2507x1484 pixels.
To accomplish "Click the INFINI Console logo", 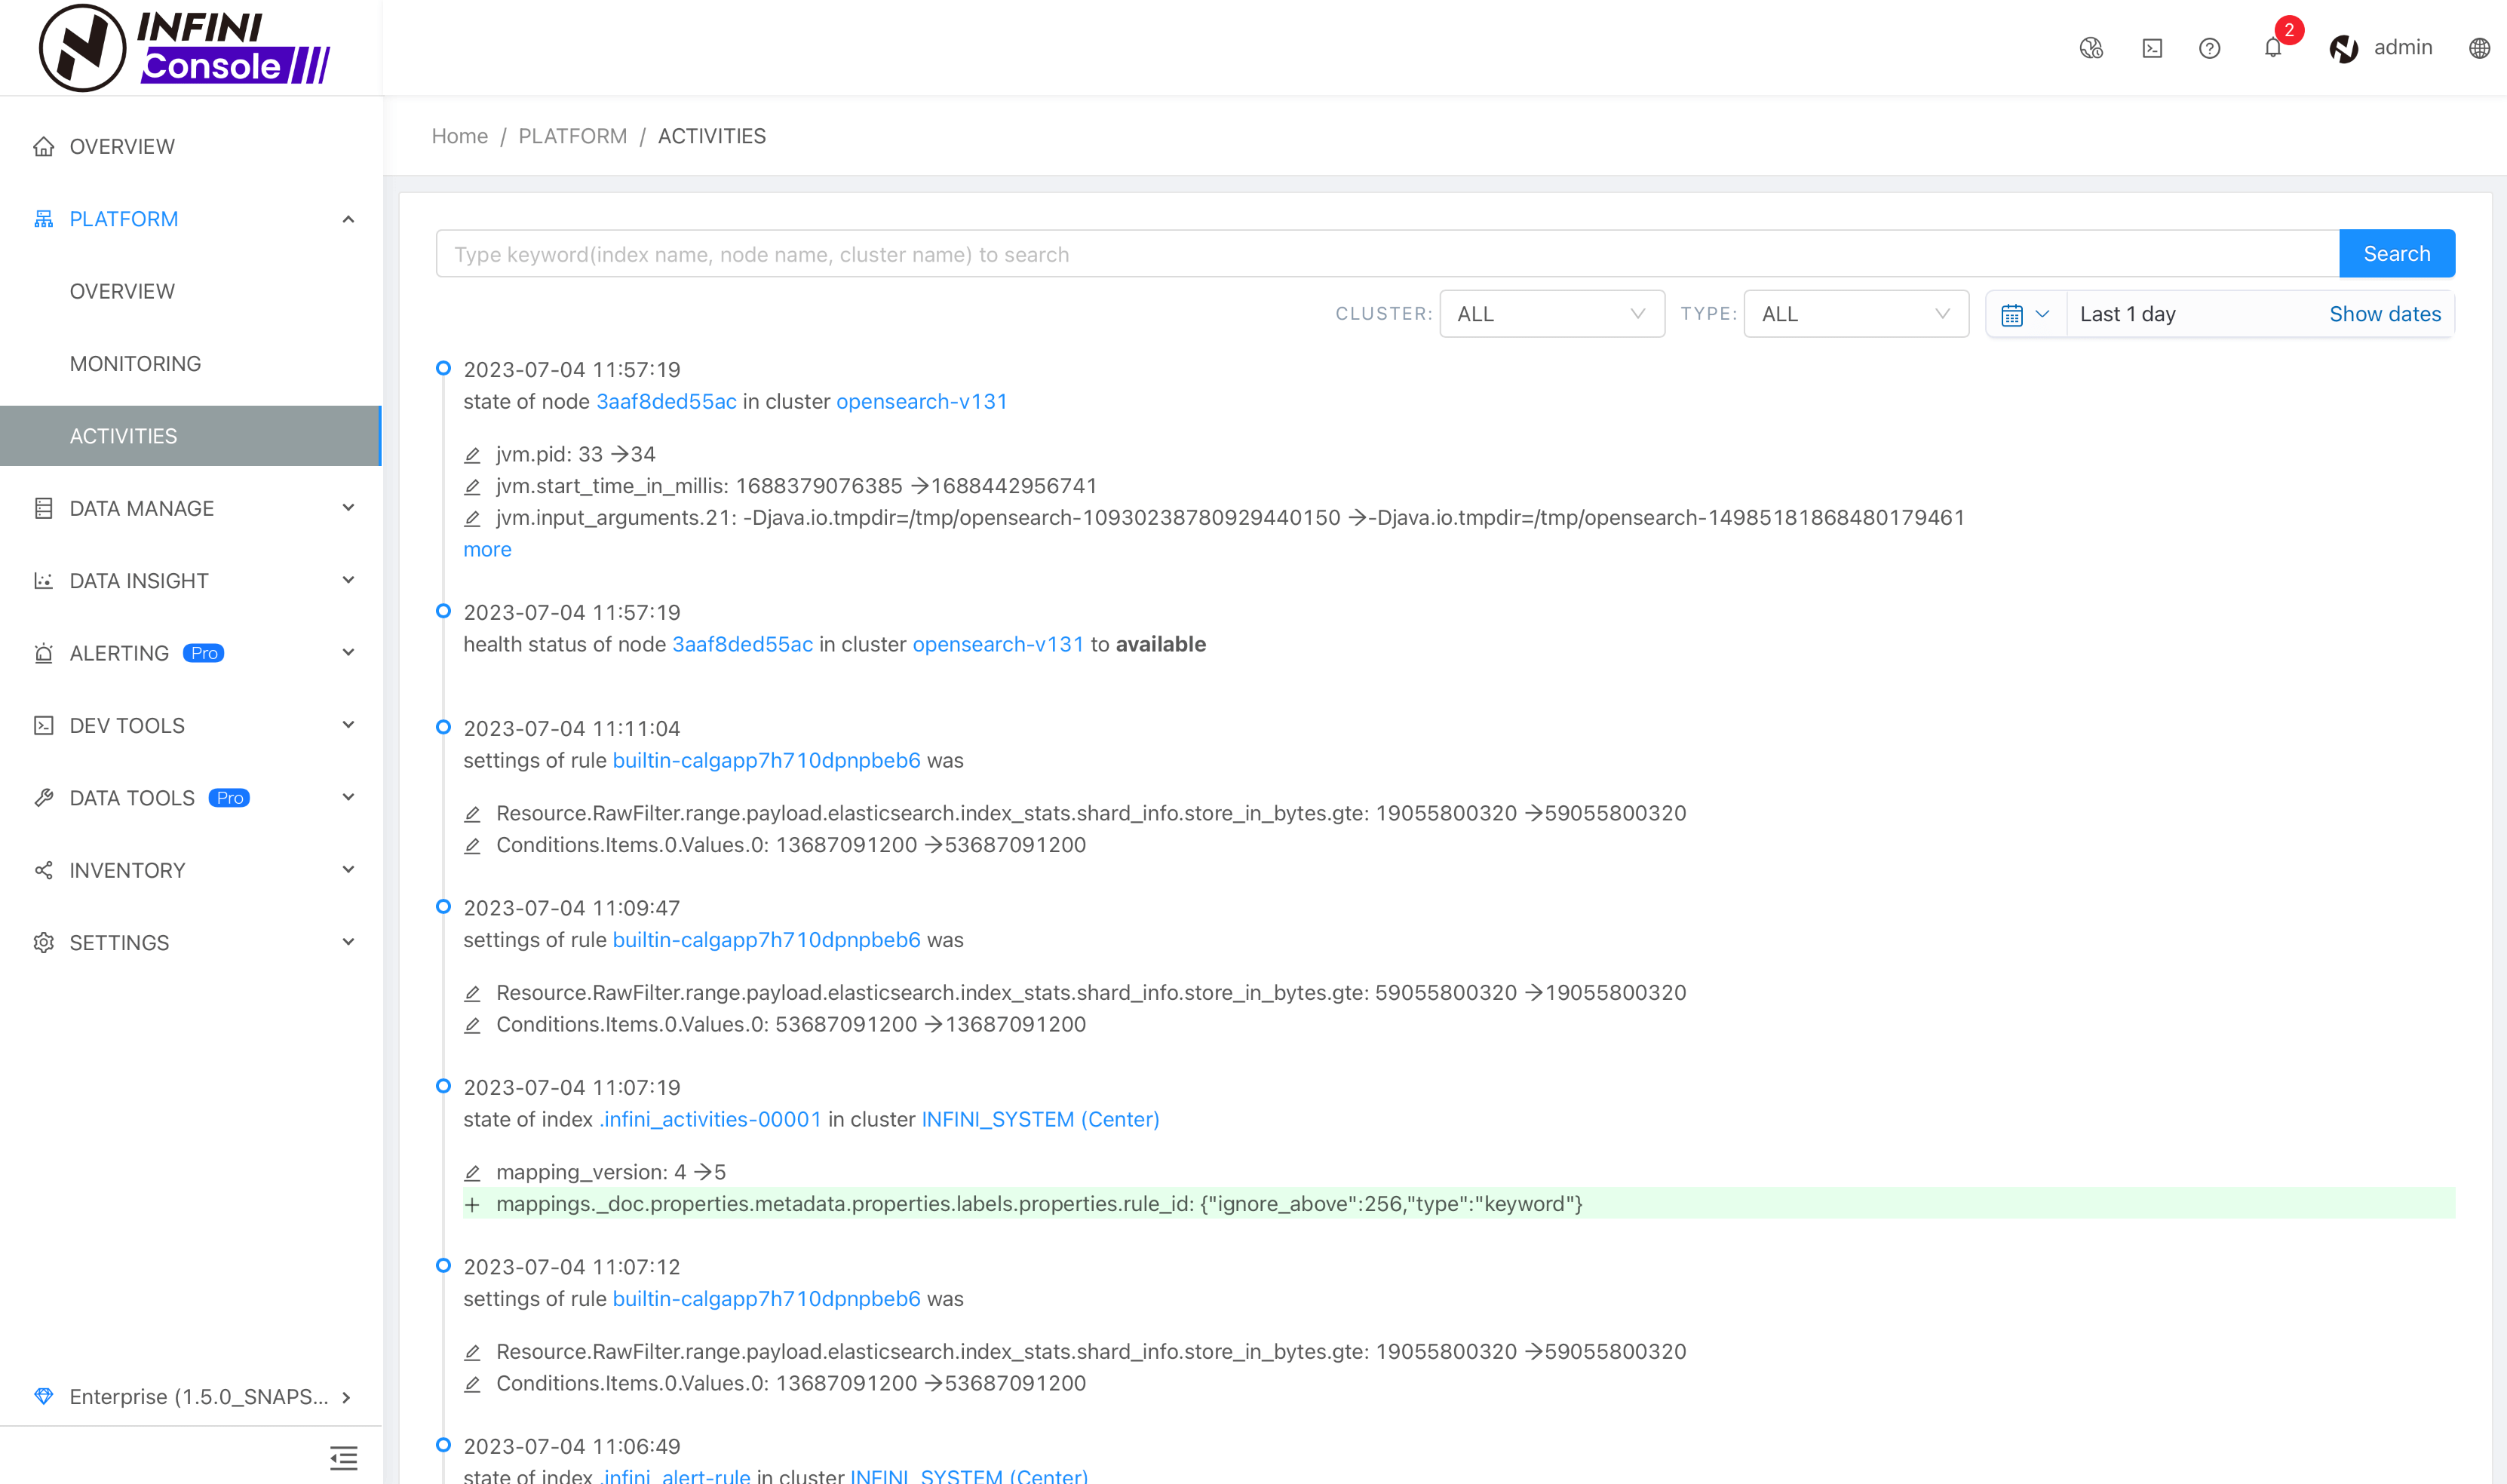I will [185, 47].
